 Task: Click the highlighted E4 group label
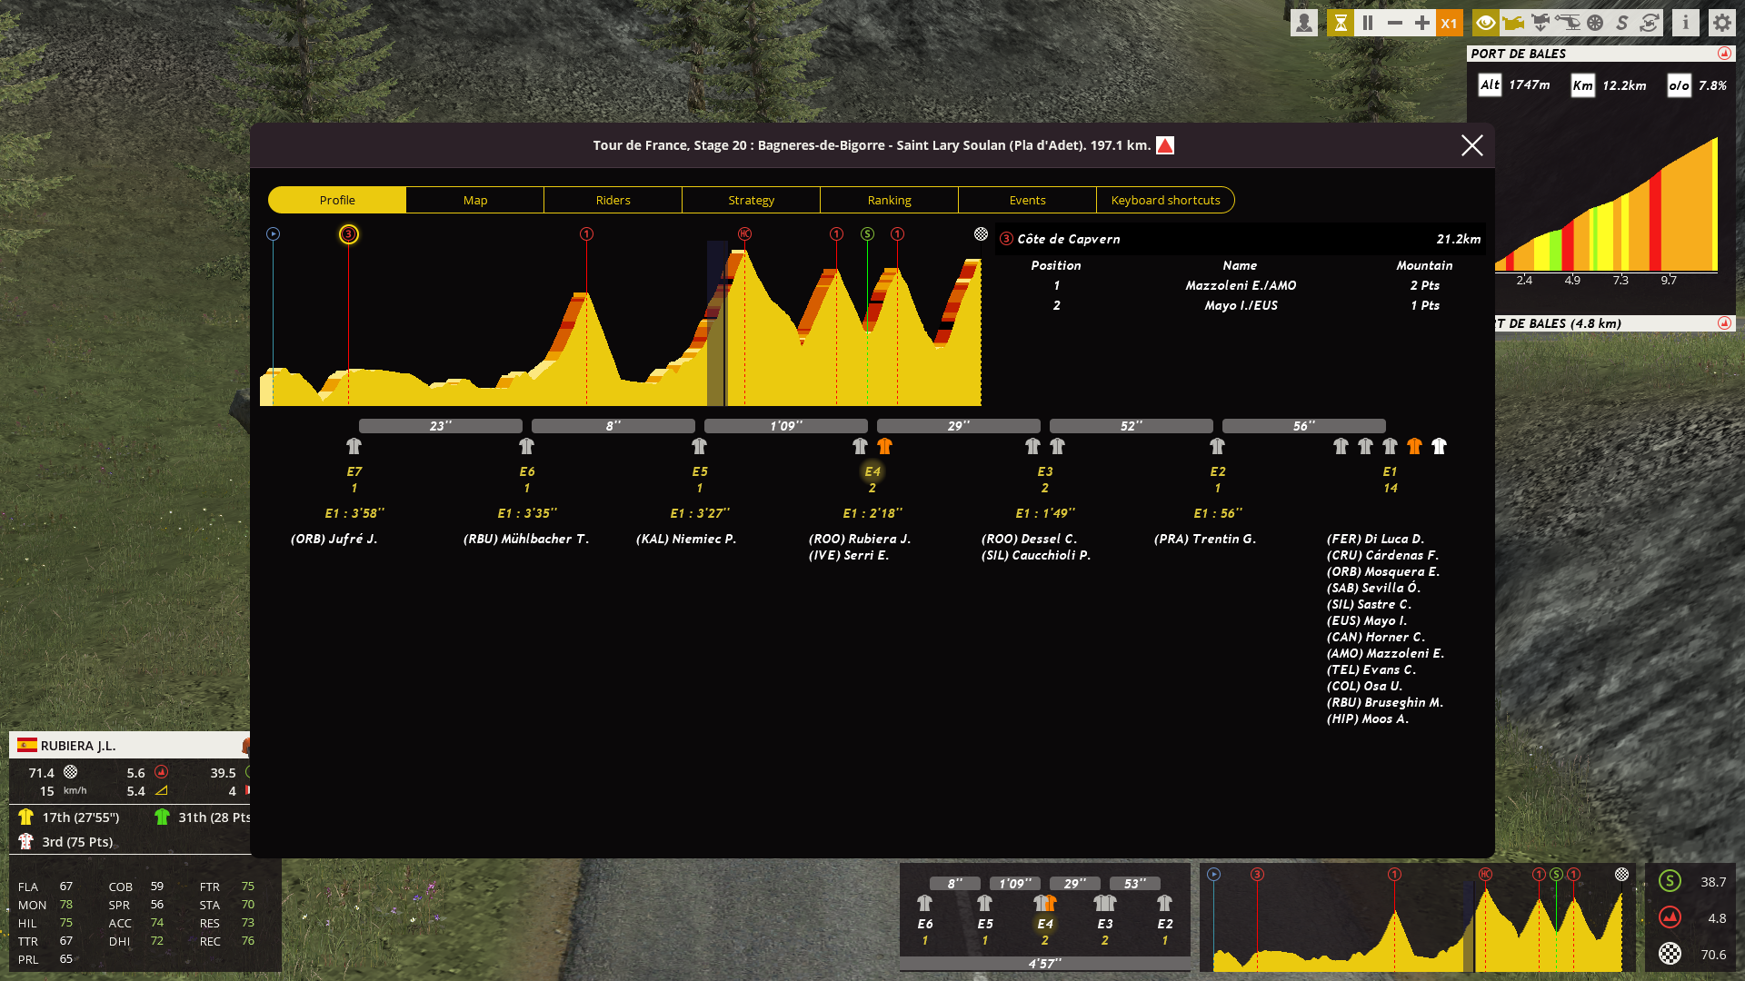coord(872,471)
